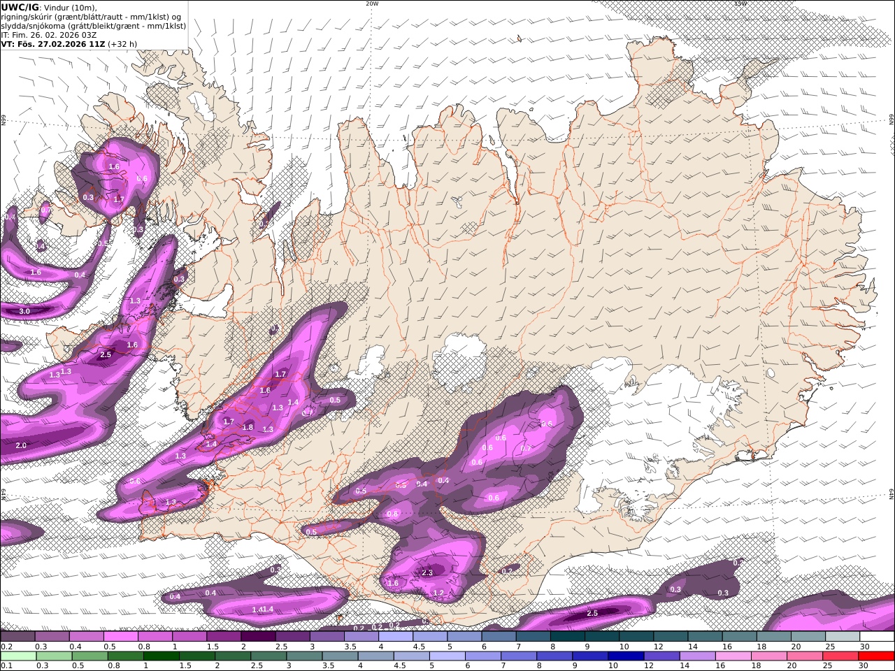The height and width of the screenshot is (671, 895).
Task: Select dark green swatch between 1 and 1.5
Action: [x=162, y=656]
